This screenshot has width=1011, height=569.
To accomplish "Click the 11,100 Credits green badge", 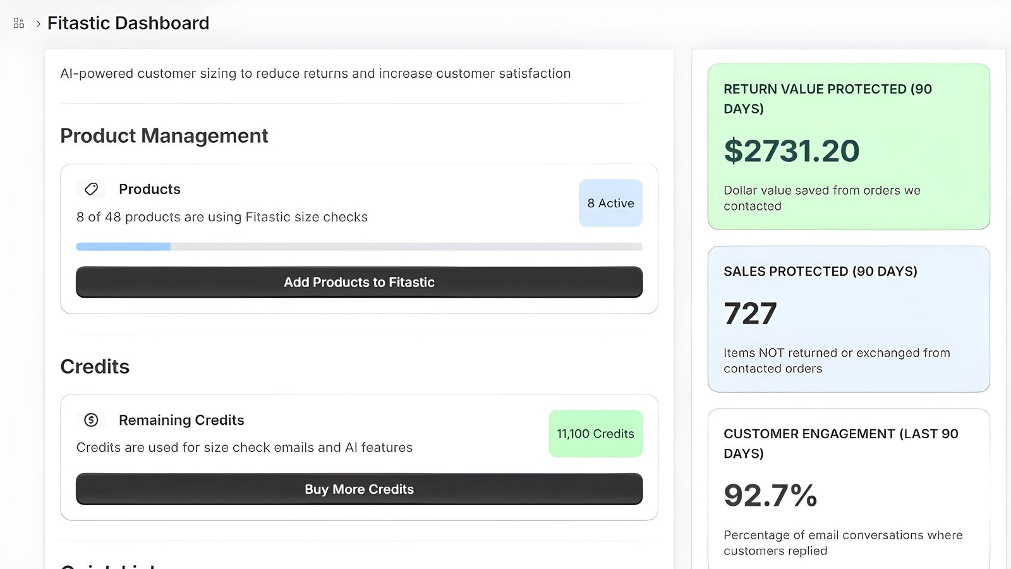I will (x=595, y=434).
